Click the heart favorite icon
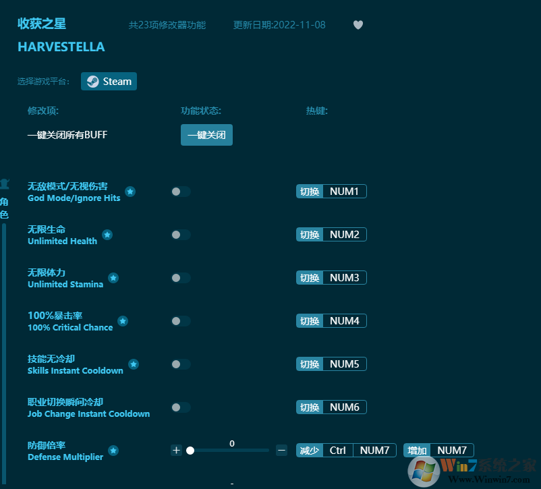This screenshot has width=541, height=489. (358, 25)
